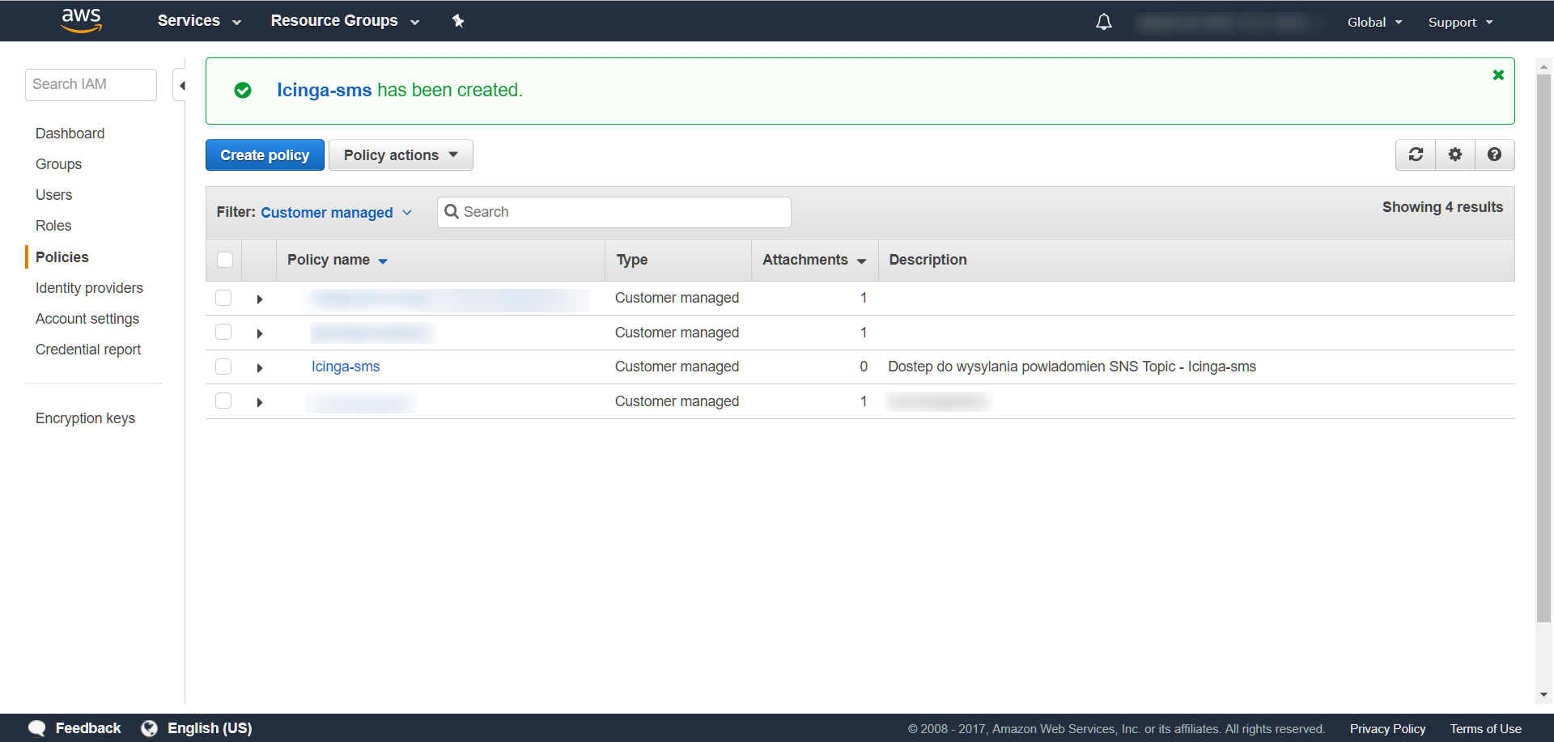Open the Support dropdown menu
Screen dimensions: 1554x742
tap(1460, 23)
